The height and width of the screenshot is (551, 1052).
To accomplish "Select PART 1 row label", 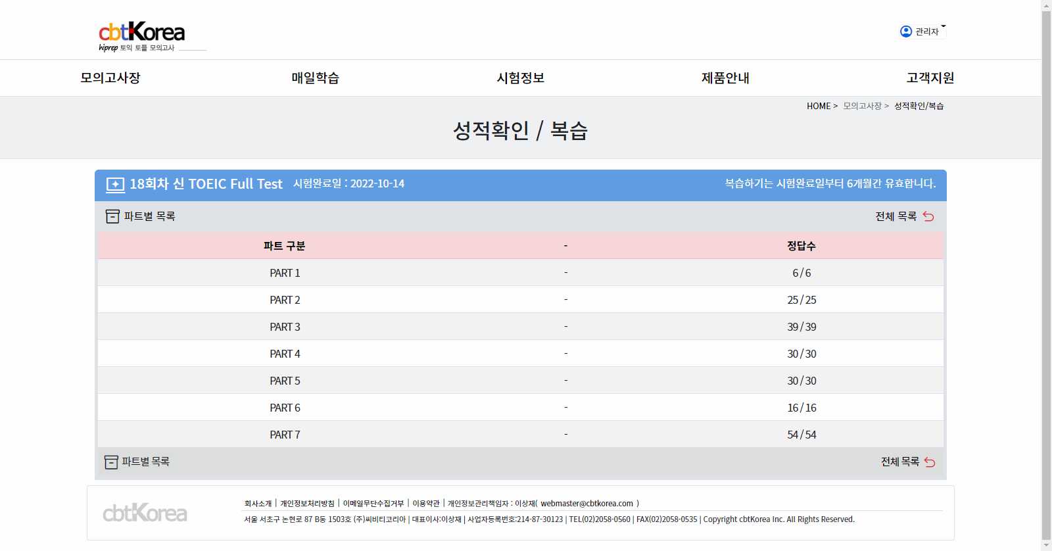I will pyautogui.click(x=285, y=273).
